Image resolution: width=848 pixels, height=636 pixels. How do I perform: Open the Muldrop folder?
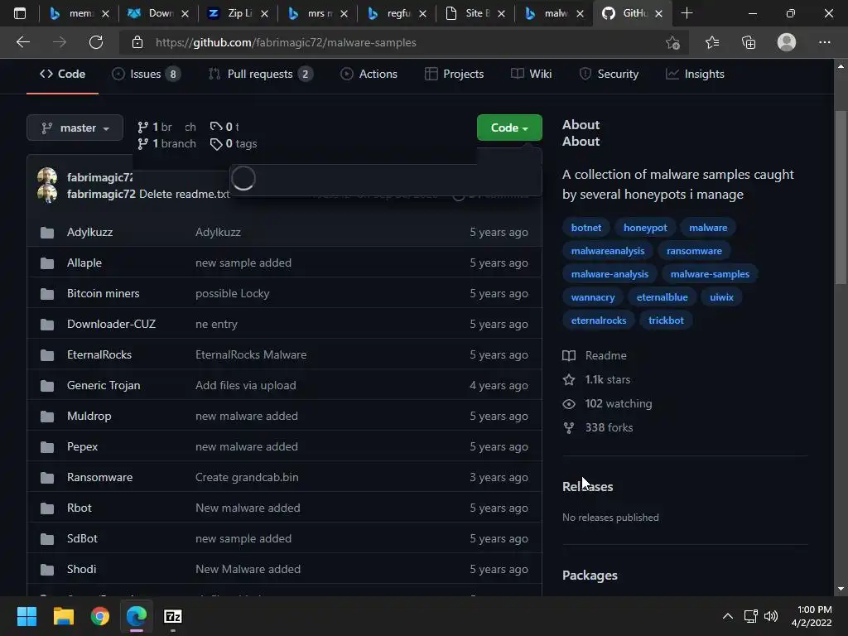pyautogui.click(x=89, y=416)
